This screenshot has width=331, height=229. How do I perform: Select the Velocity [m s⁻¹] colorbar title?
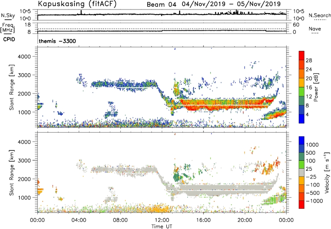[x=327, y=172]
